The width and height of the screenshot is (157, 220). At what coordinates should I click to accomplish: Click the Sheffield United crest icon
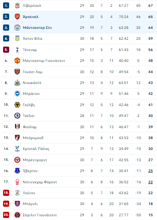[x=17, y=215]
